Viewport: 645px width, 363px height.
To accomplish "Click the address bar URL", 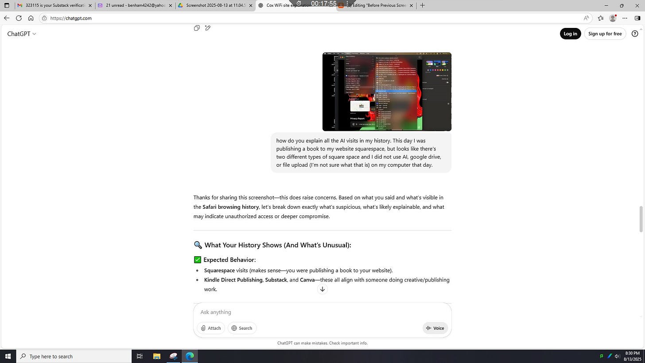I will (71, 18).
